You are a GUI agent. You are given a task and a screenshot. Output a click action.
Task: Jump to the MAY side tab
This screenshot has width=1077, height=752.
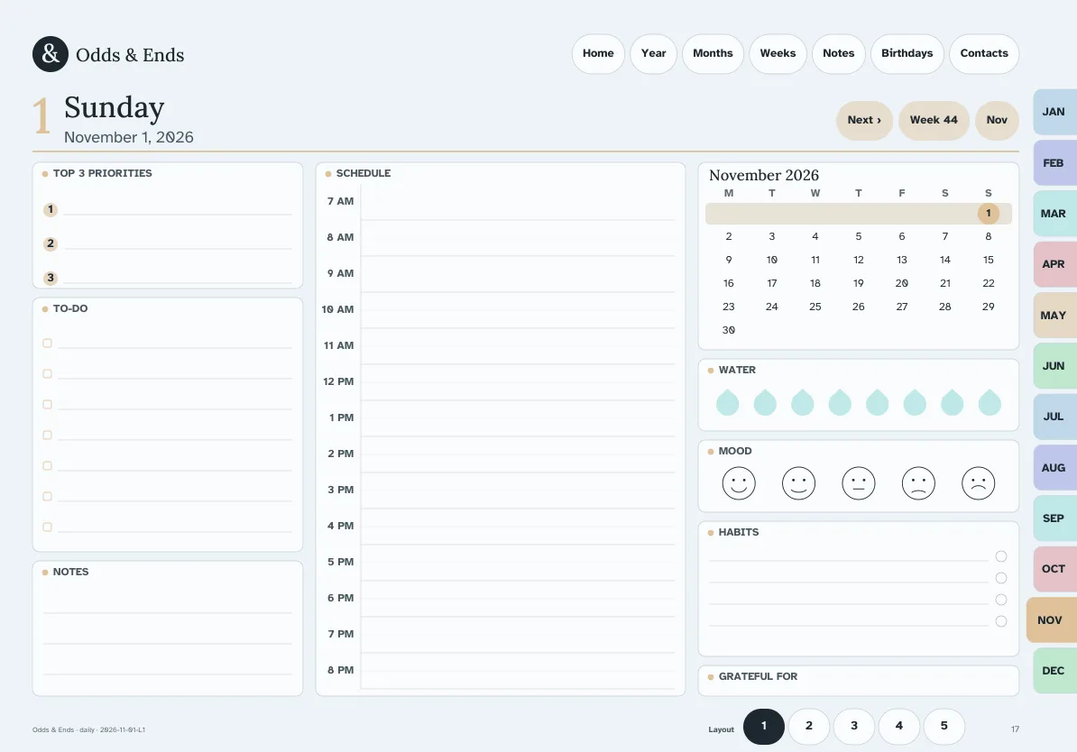(1055, 316)
